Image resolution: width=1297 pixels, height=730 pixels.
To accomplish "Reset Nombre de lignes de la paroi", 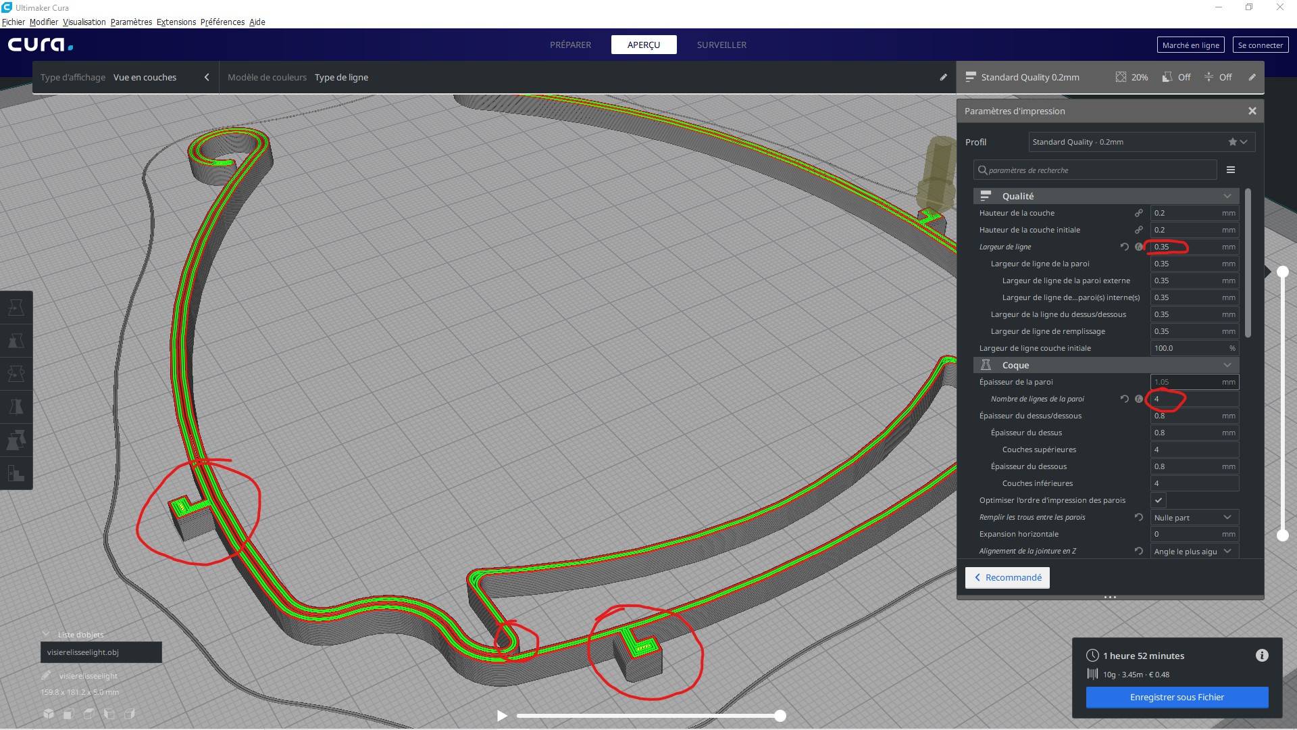I will point(1125,399).
